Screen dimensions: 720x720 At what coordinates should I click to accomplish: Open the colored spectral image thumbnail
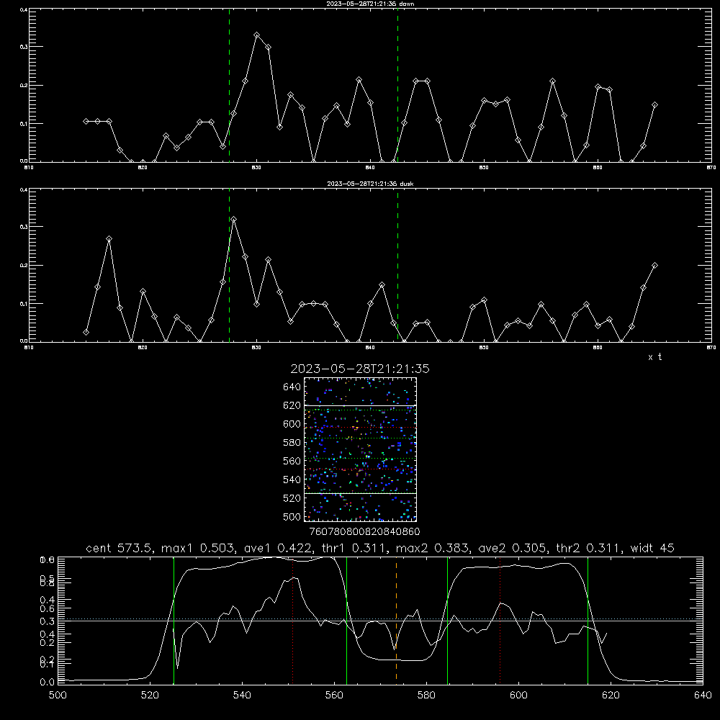click(x=361, y=449)
